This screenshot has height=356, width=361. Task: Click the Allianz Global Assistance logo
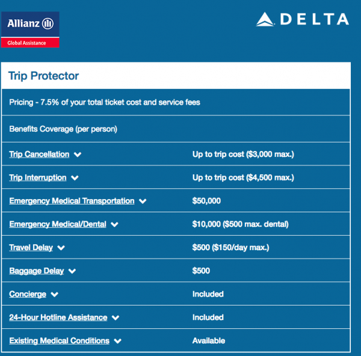click(x=30, y=29)
